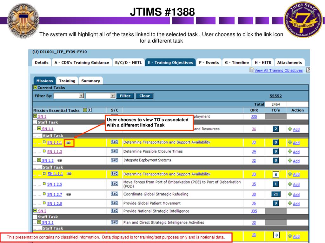Click the square marker beside SN 1.2.5
The height and width of the screenshot is (243, 325).
coord(44,184)
